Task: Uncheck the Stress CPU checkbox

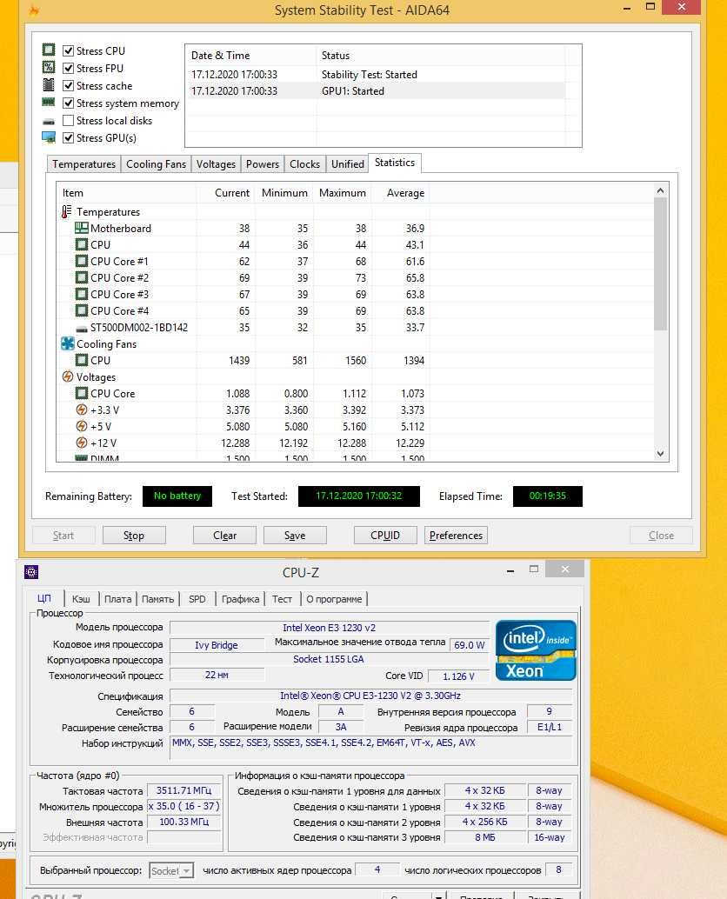Action: tap(68, 50)
